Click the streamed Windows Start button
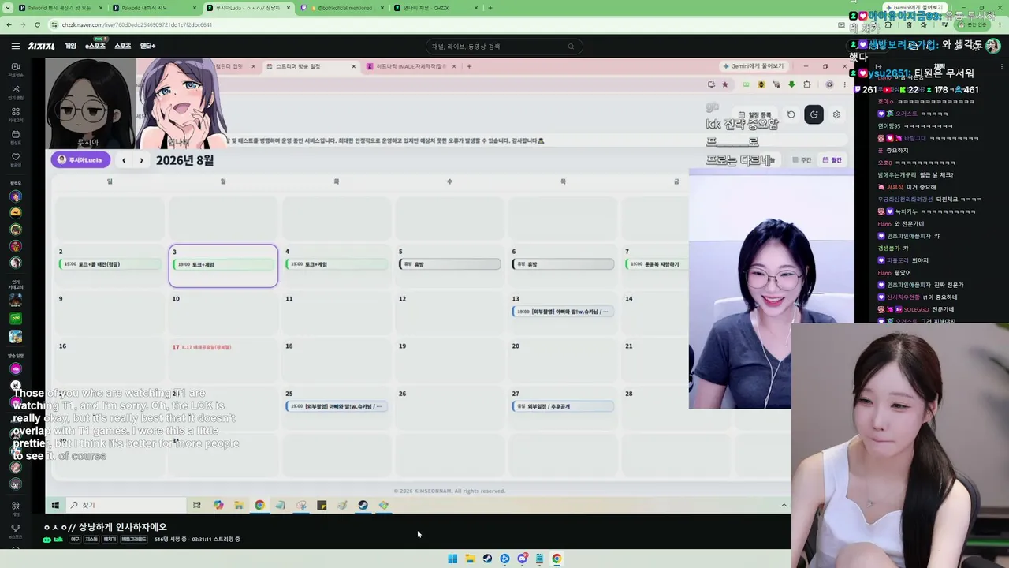 pyautogui.click(x=55, y=505)
